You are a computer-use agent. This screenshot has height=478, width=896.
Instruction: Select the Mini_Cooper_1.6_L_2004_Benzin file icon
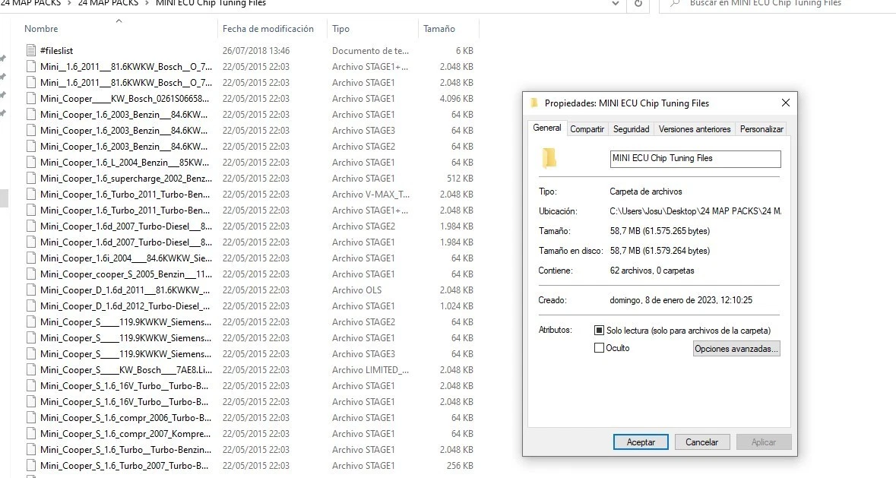(x=31, y=162)
